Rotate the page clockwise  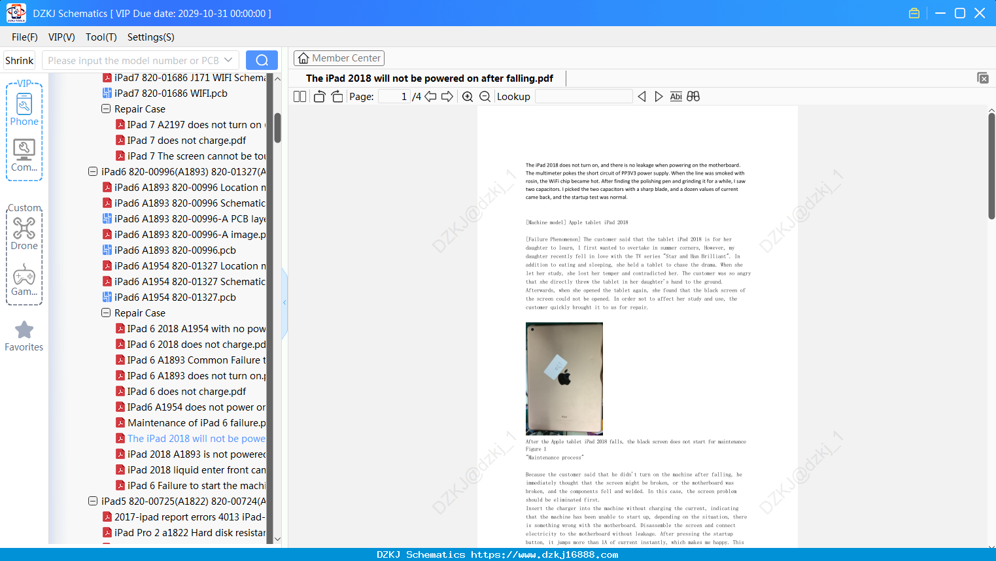coord(337,96)
